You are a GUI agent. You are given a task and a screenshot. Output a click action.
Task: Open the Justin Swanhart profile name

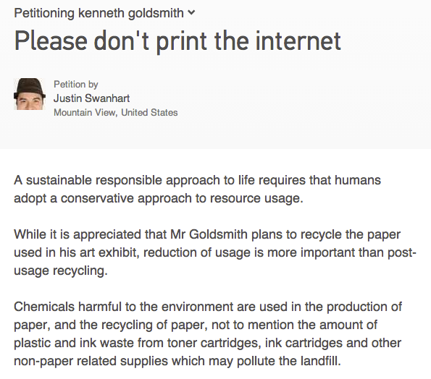pyautogui.click(x=91, y=98)
